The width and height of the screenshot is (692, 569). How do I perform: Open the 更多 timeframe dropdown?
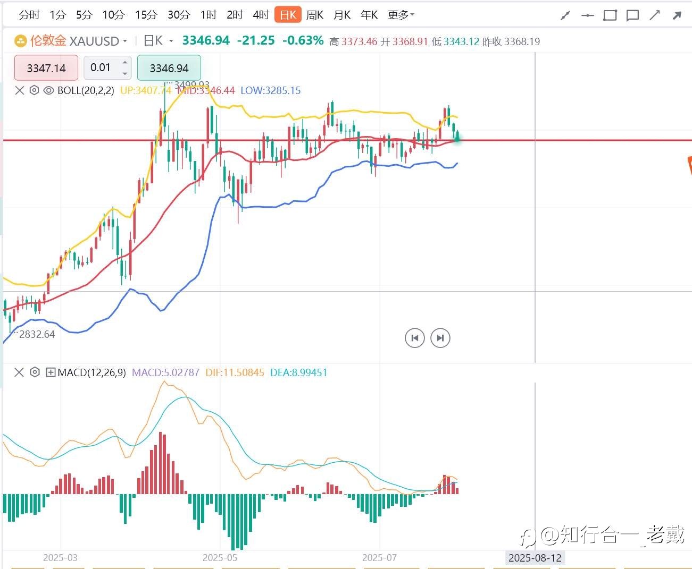(x=401, y=15)
